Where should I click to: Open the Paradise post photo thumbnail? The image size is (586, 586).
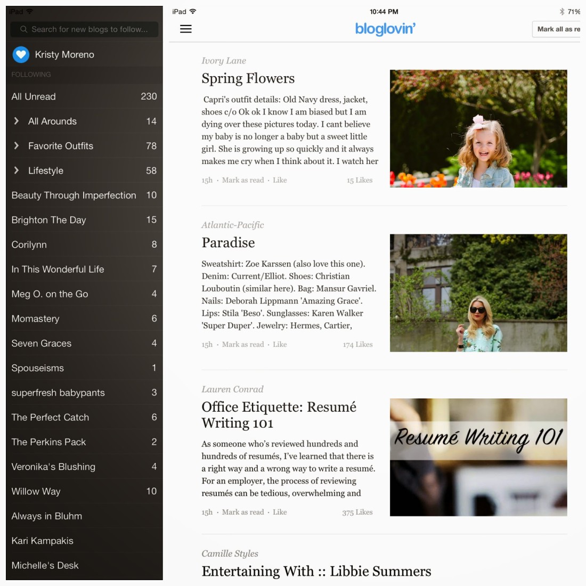pos(478,292)
